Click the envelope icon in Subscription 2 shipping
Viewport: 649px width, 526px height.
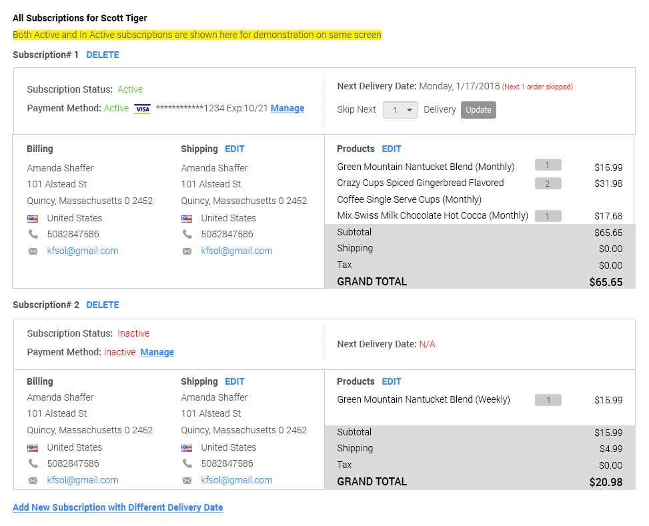coord(187,481)
